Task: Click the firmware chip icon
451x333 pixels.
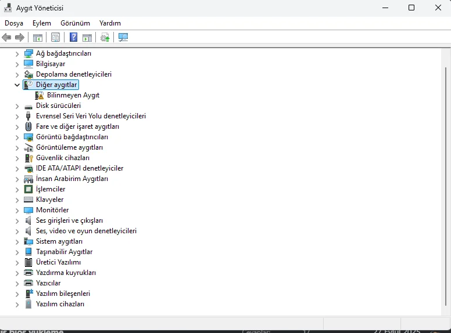Action: (x=28, y=262)
